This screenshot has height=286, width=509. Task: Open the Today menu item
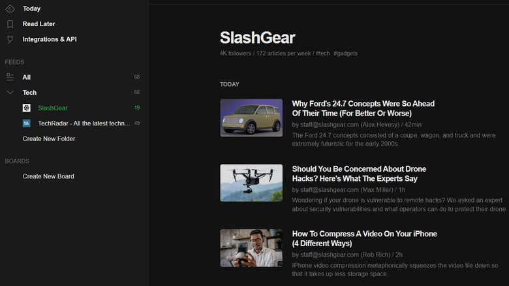(x=31, y=8)
